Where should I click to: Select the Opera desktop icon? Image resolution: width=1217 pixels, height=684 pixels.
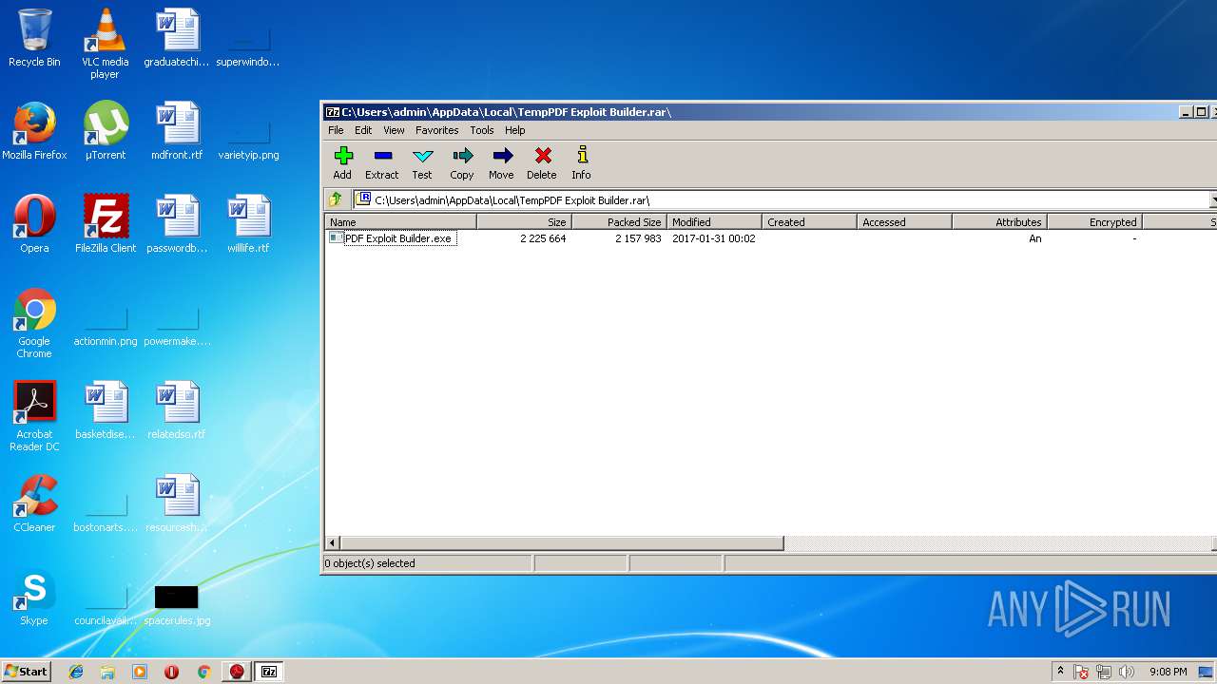tap(34, 224)
